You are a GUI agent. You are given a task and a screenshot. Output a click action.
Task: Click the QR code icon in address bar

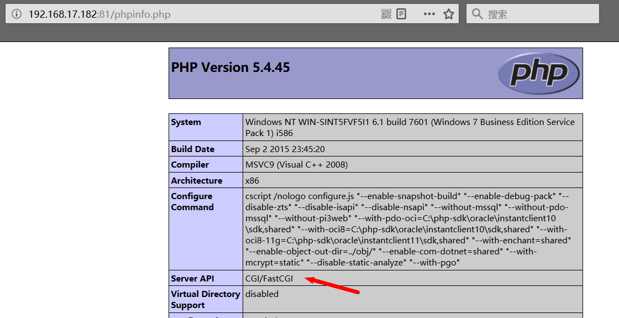tap(386, 14)
